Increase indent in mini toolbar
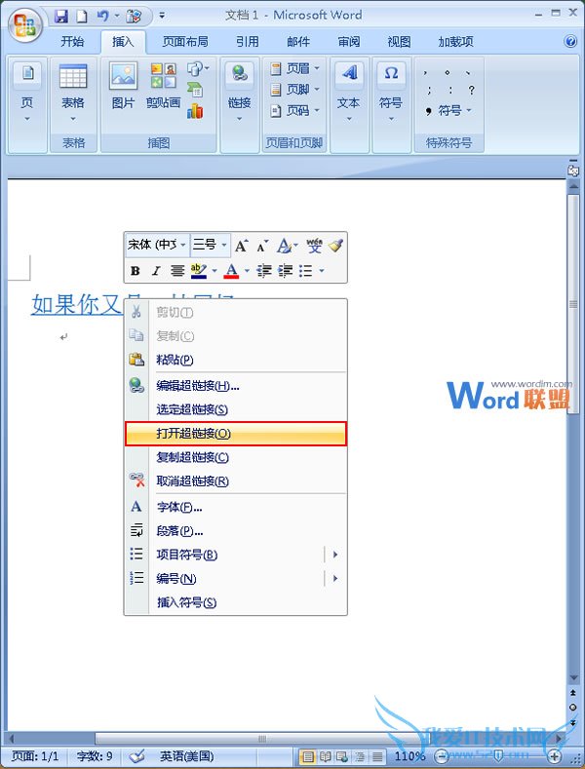This screenshot has height=769, width=585. click(x=286, y=270)
